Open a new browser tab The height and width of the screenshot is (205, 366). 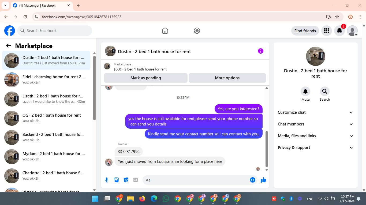tap(78, 5)
